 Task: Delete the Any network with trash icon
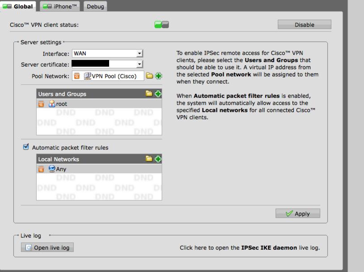[41, 169]
